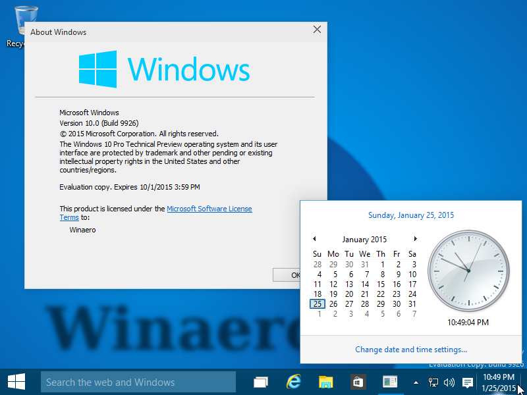Select date 17 in the calendar

click(412, 284)
